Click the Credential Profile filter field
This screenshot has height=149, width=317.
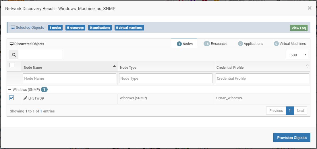[x=262, y=78]
